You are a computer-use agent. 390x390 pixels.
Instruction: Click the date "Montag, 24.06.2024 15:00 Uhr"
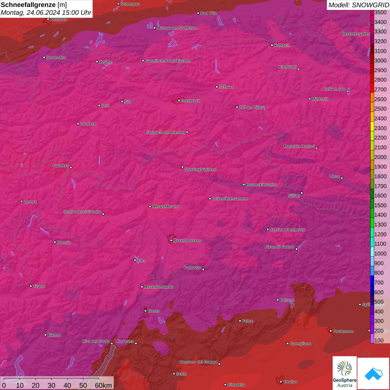pos(46,13)
